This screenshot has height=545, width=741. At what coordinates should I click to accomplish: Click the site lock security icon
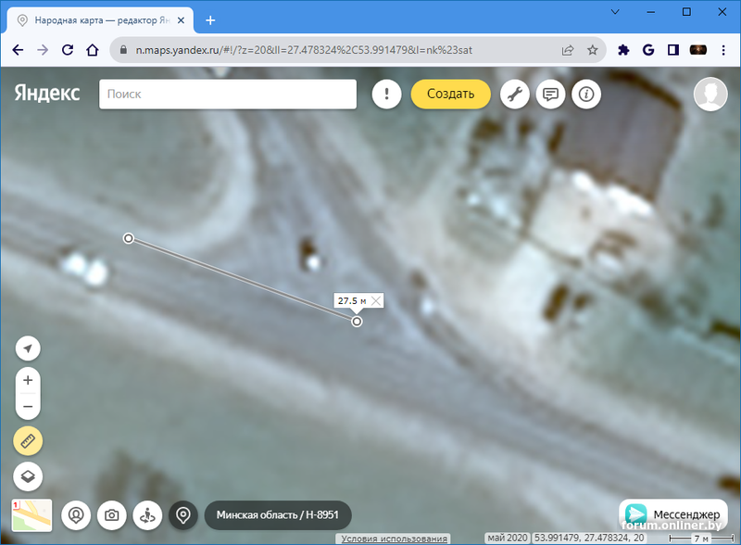(123, 50)
